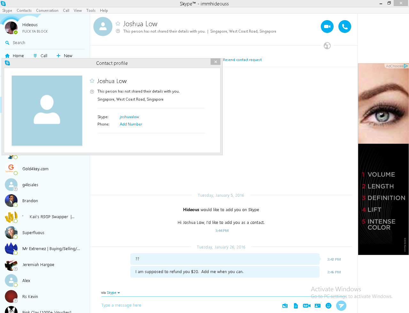409x313 pixels.
Task: Select the Brandon contact
Action: point(45,201)
